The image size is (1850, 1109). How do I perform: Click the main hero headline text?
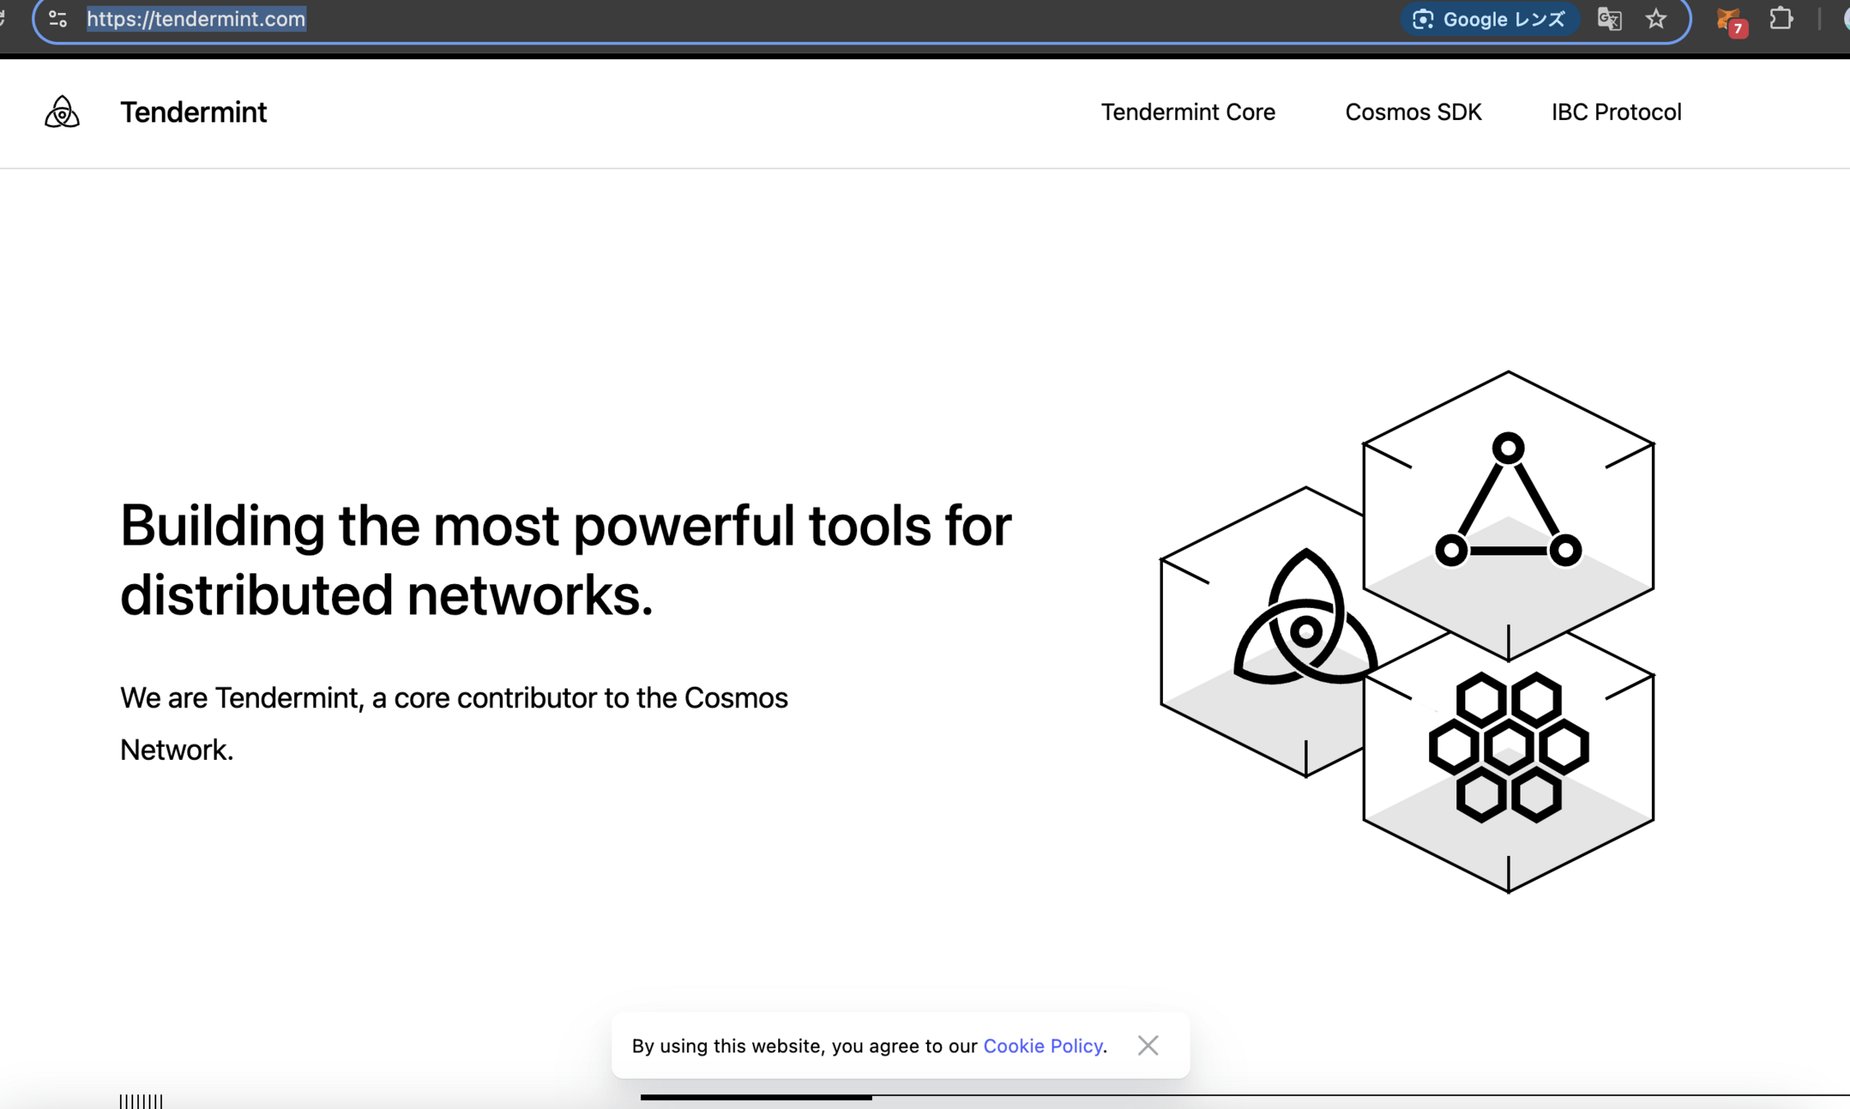pos(565,559)
